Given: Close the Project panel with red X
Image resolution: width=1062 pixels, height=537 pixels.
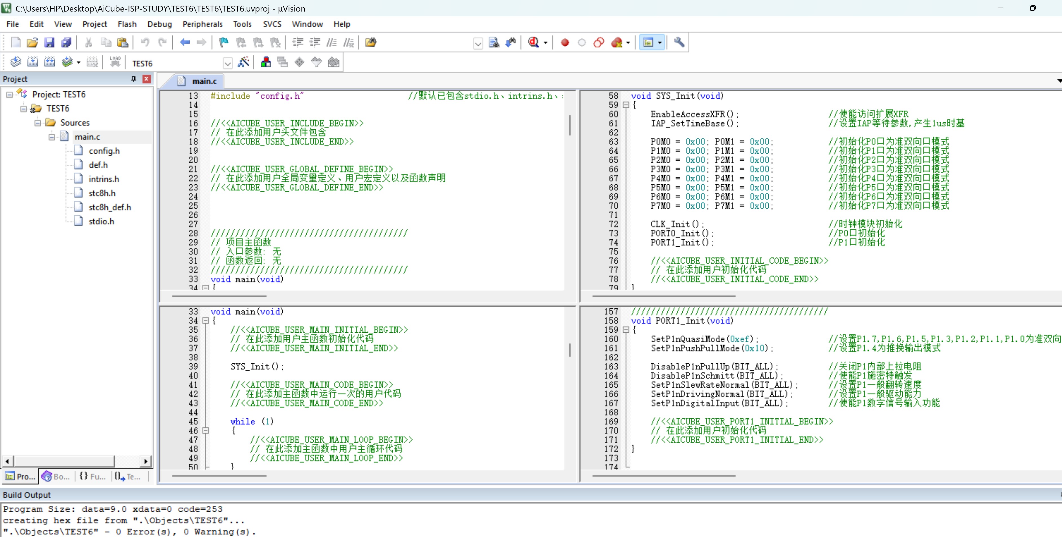Looking at the screenshot, I should [146, 79].
